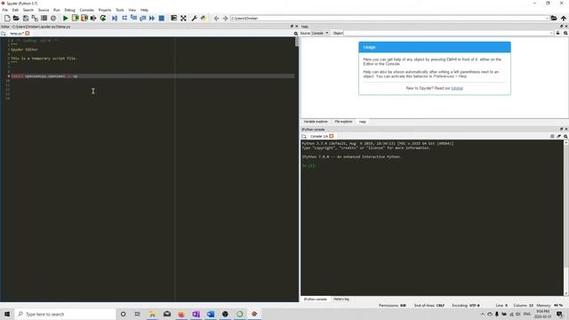The height and width of the screenshot is (320, 569).
Task: Create a new file with toolbar icon
Action: click(7, 18)
